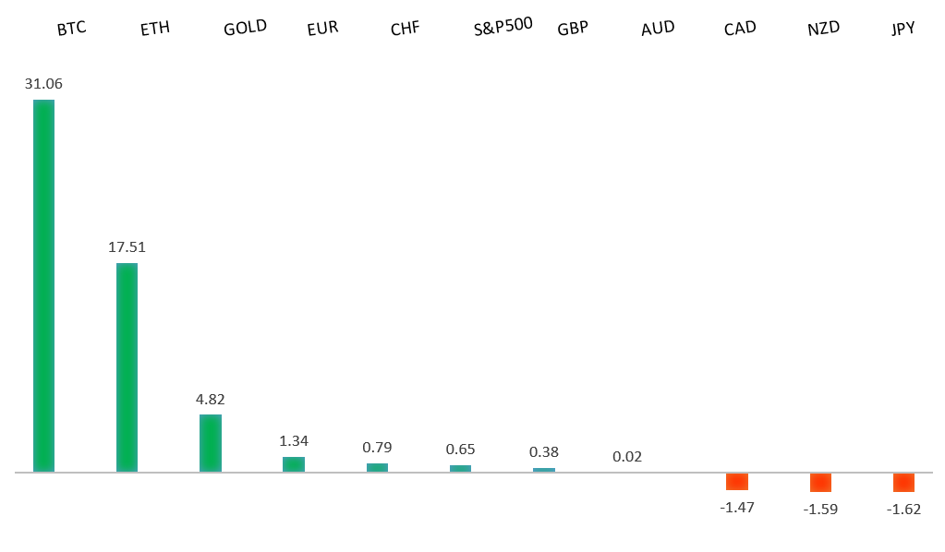Click the red CAD negative bar
Viewport: 945px width, 552px height.
coord(737,481)
